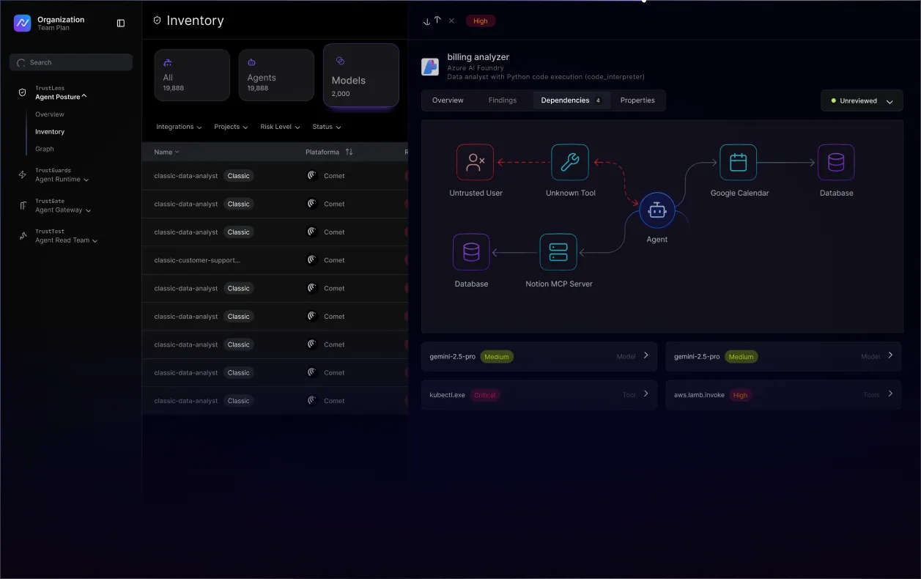This screenshot has height=579, width=921.
Task: Select the Database node below Untrusted User
Action: click(471, 252)
